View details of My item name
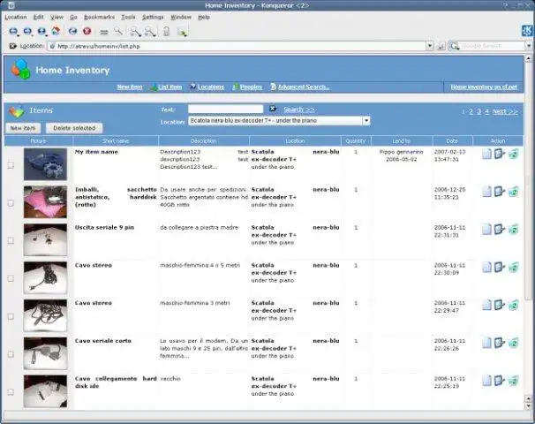This screenshot has height=424, width=535. pos(486,154)
